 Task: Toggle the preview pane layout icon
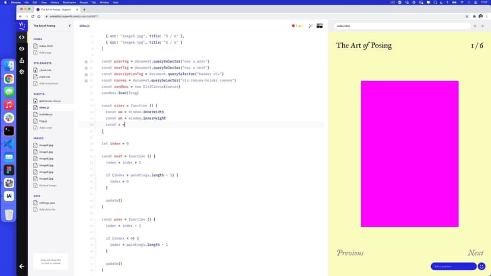pos(321,26)
